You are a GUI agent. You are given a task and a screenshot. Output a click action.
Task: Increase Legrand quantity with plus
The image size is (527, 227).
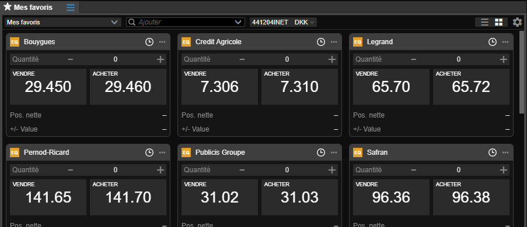point(504,59)
